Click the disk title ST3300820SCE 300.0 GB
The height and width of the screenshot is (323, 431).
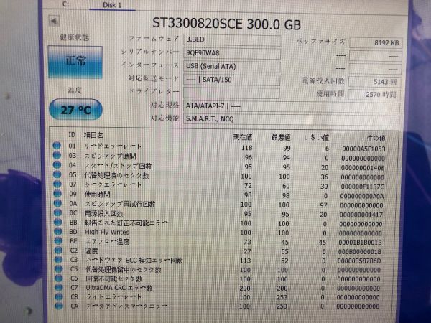(x=226, y=24)
